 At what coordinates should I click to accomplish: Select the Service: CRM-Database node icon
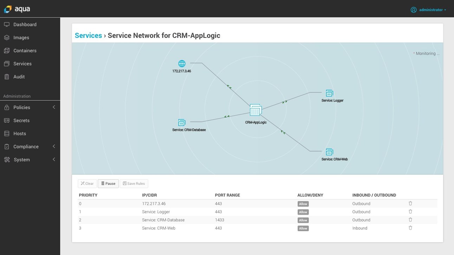pos(181,122)
